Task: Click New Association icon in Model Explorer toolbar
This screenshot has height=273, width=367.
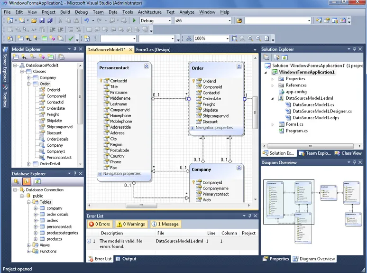Action: pyautogui.click(x=25, y=57)
